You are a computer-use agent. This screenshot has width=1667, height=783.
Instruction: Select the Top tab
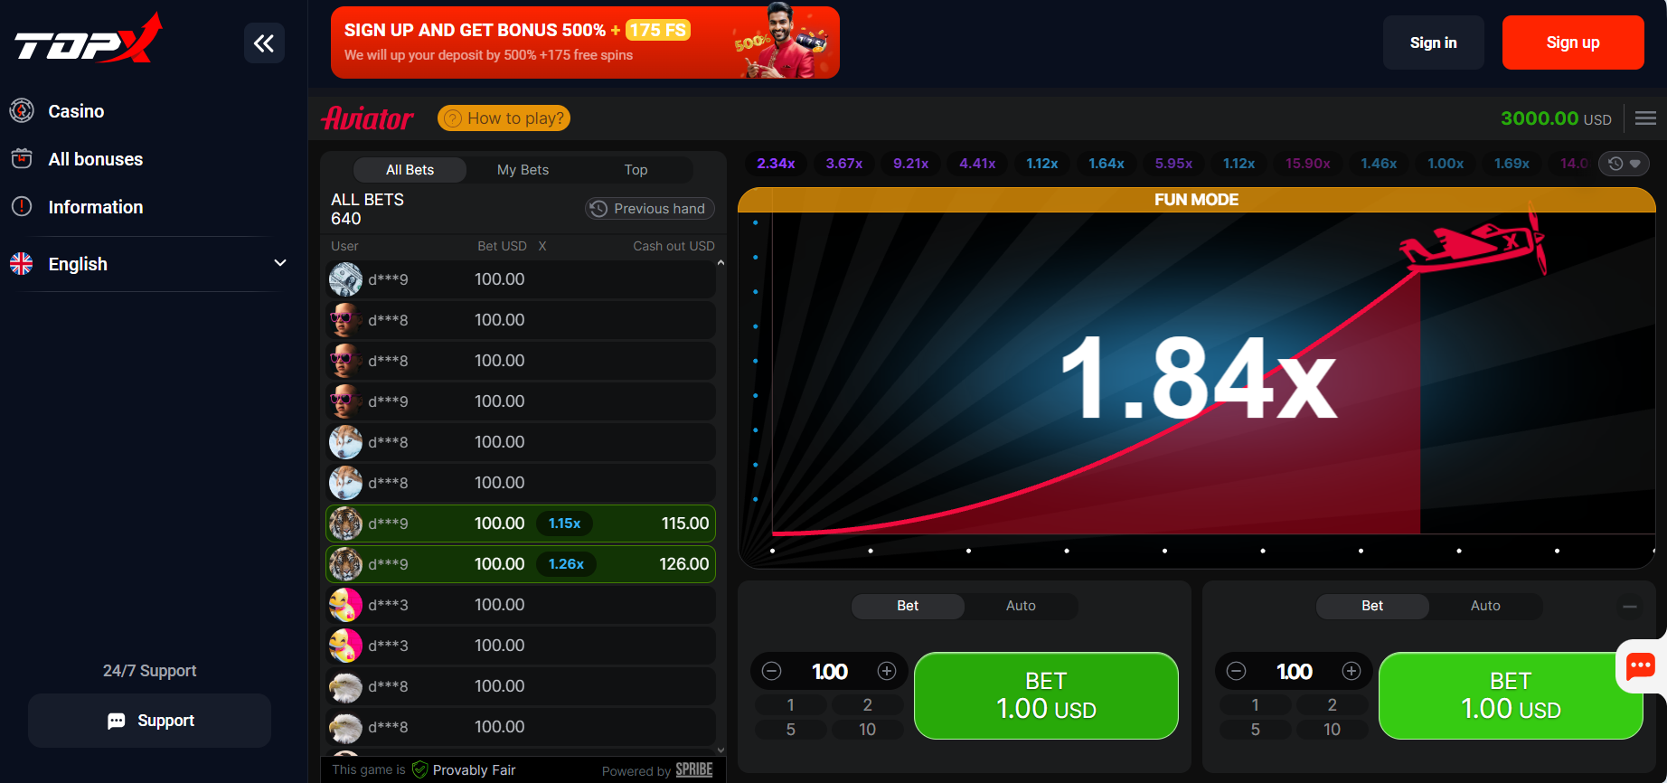[x=636, y=170]
